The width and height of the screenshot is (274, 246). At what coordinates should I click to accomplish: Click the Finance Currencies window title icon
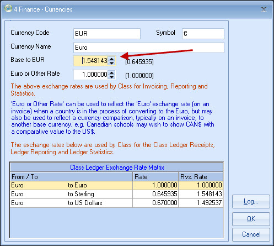(x=8, y=9)
